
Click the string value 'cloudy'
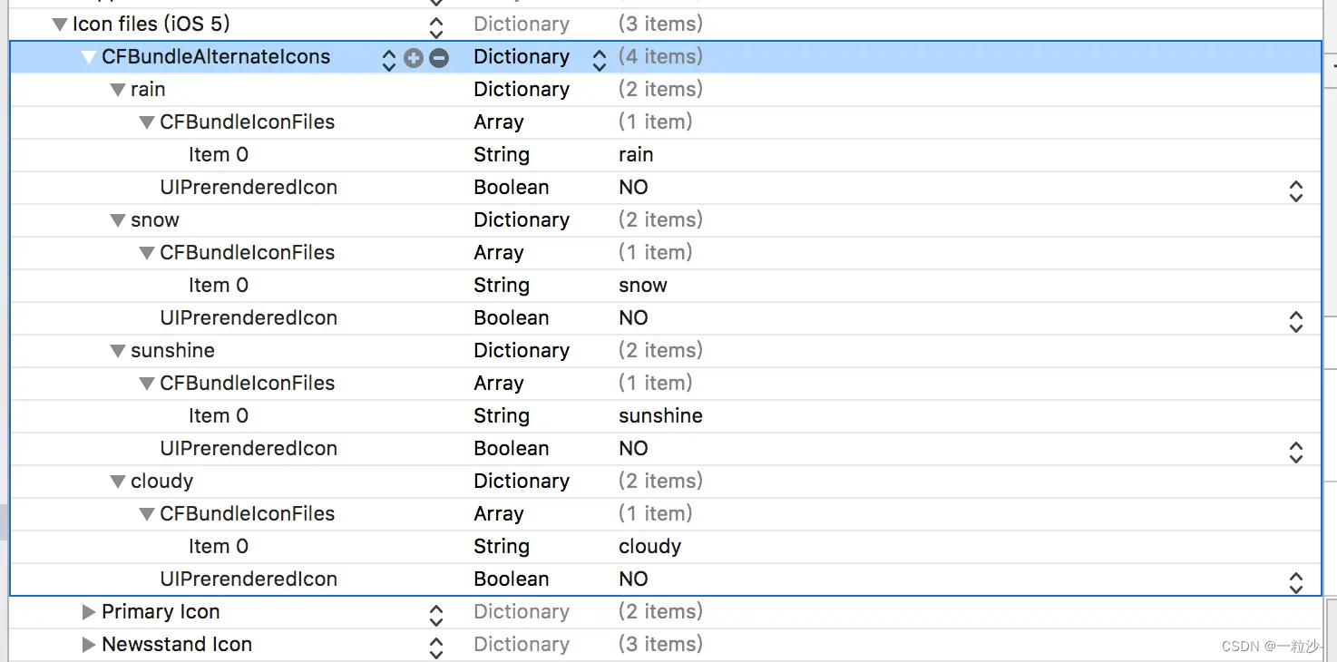[x=650, y=547]
